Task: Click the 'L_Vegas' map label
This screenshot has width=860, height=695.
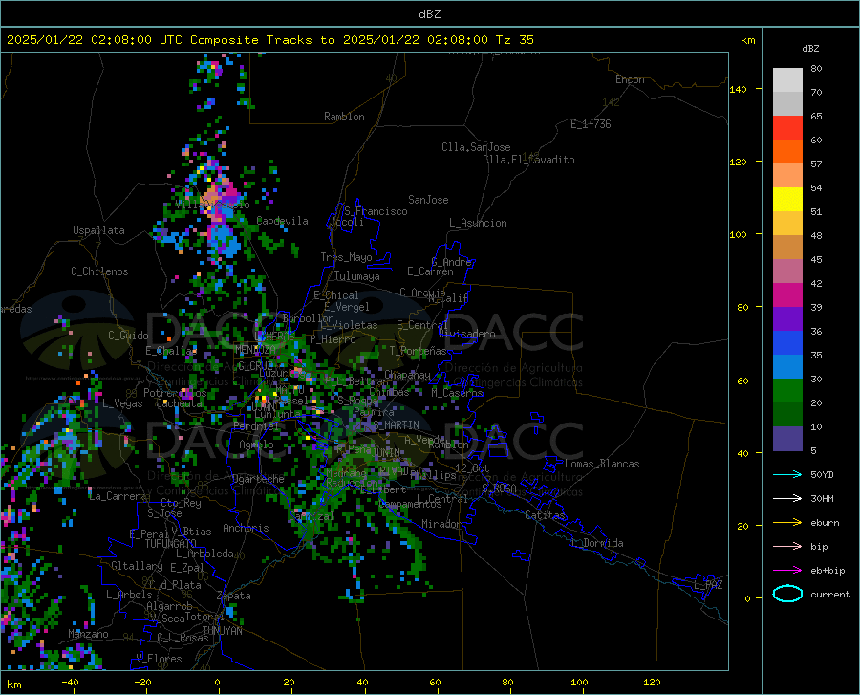Action: [122, 403]
